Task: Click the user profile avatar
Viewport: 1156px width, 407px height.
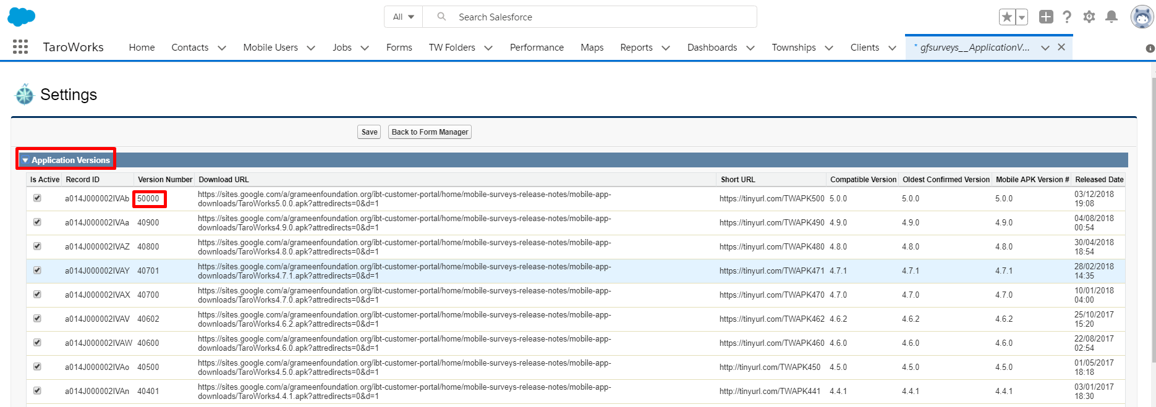Action: [1141, 17]
